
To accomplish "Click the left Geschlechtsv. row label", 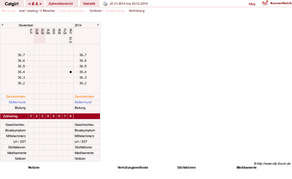I will (x=15, y=125).
